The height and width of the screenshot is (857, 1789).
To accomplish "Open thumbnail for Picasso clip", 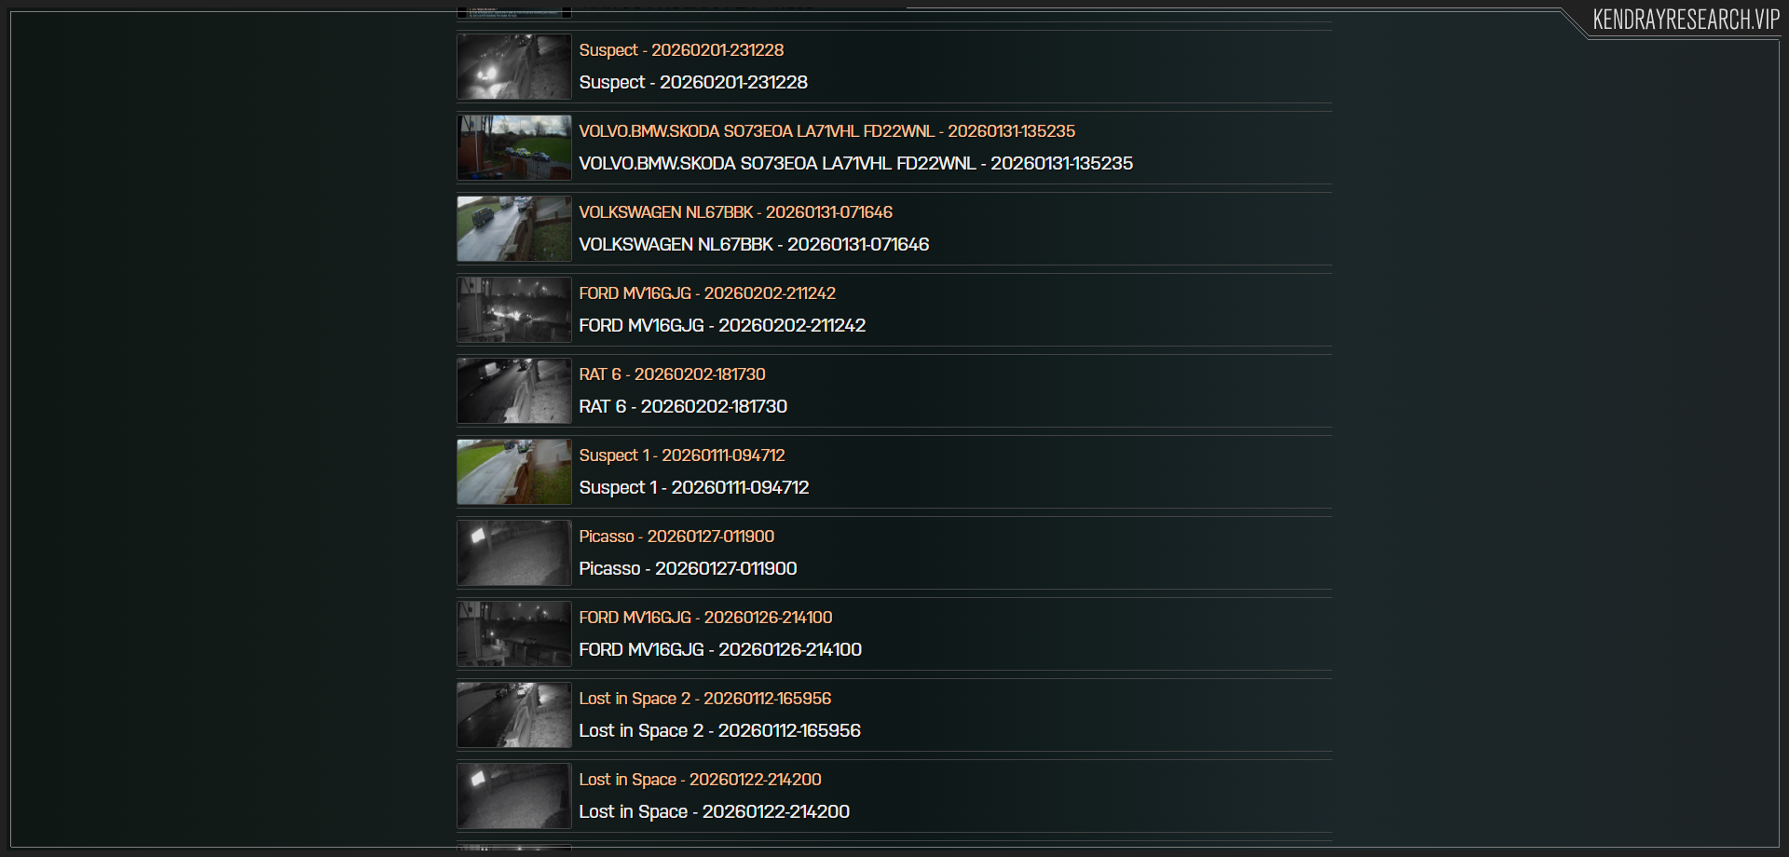I will point(514,553).
